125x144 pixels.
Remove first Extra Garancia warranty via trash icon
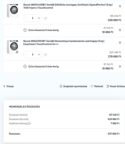[x=120, y=30]
